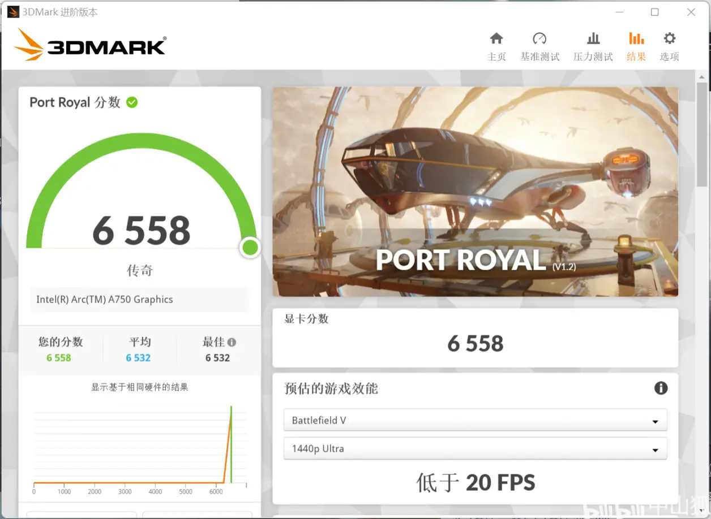Viewport: 711px width, 519px height.
Task: Open the 1440p Ultra resolution dropdown
Action: 475,448
